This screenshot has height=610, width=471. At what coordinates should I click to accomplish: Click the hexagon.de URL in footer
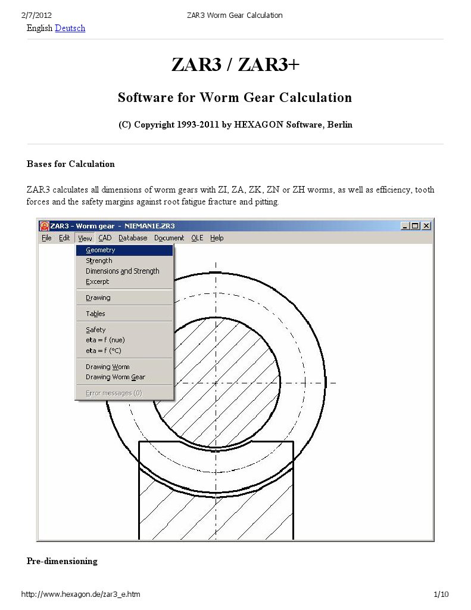tap(81, 594)
